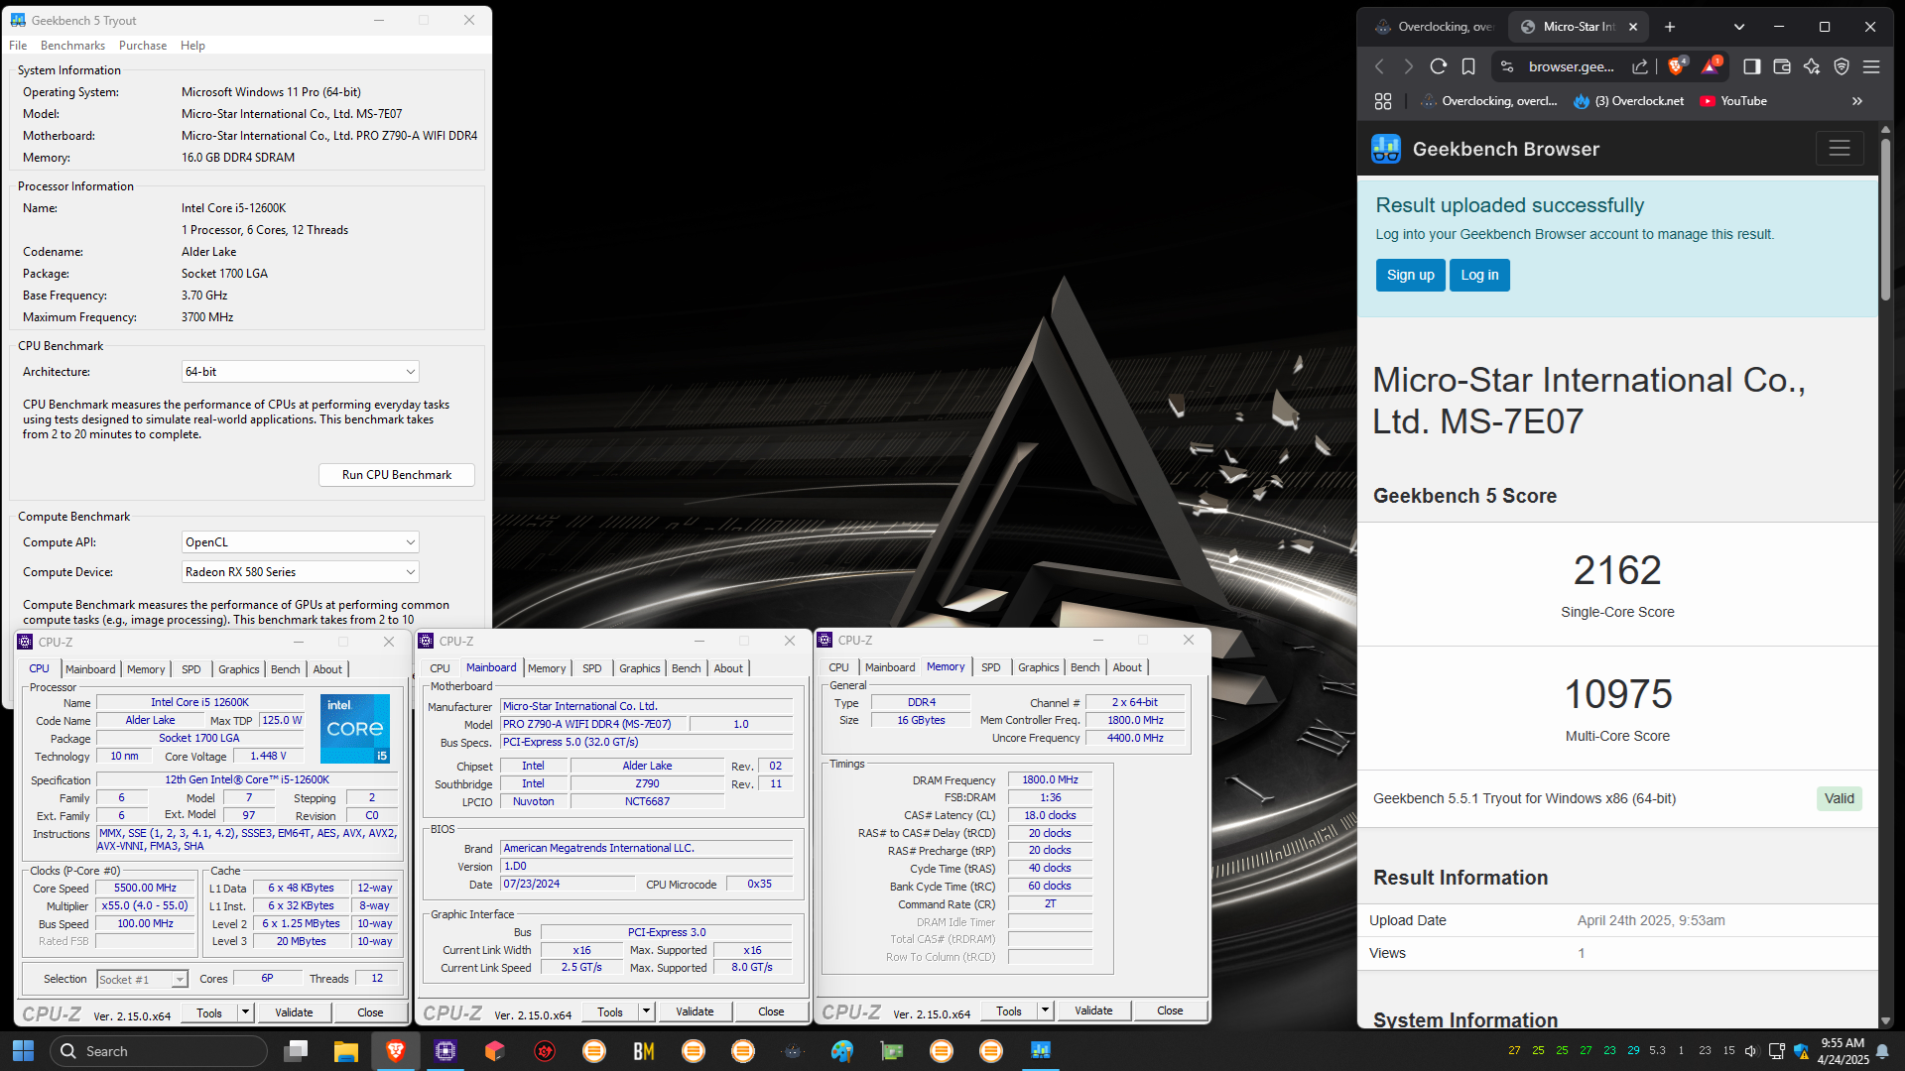This screenshot has height=1071, width=1905.
Task: Close the Micro-Star browser tab
Action: pos(1633,27)
